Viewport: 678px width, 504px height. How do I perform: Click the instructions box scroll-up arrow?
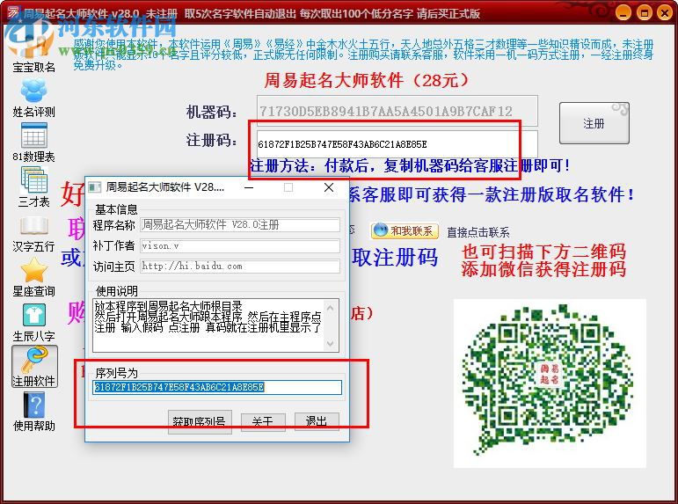click(331, 308)
